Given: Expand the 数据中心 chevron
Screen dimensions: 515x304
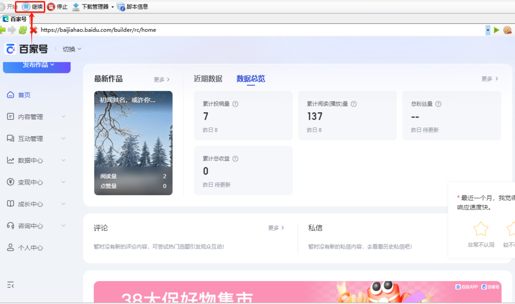Looking at the screenshot, I should coord(63,160).
